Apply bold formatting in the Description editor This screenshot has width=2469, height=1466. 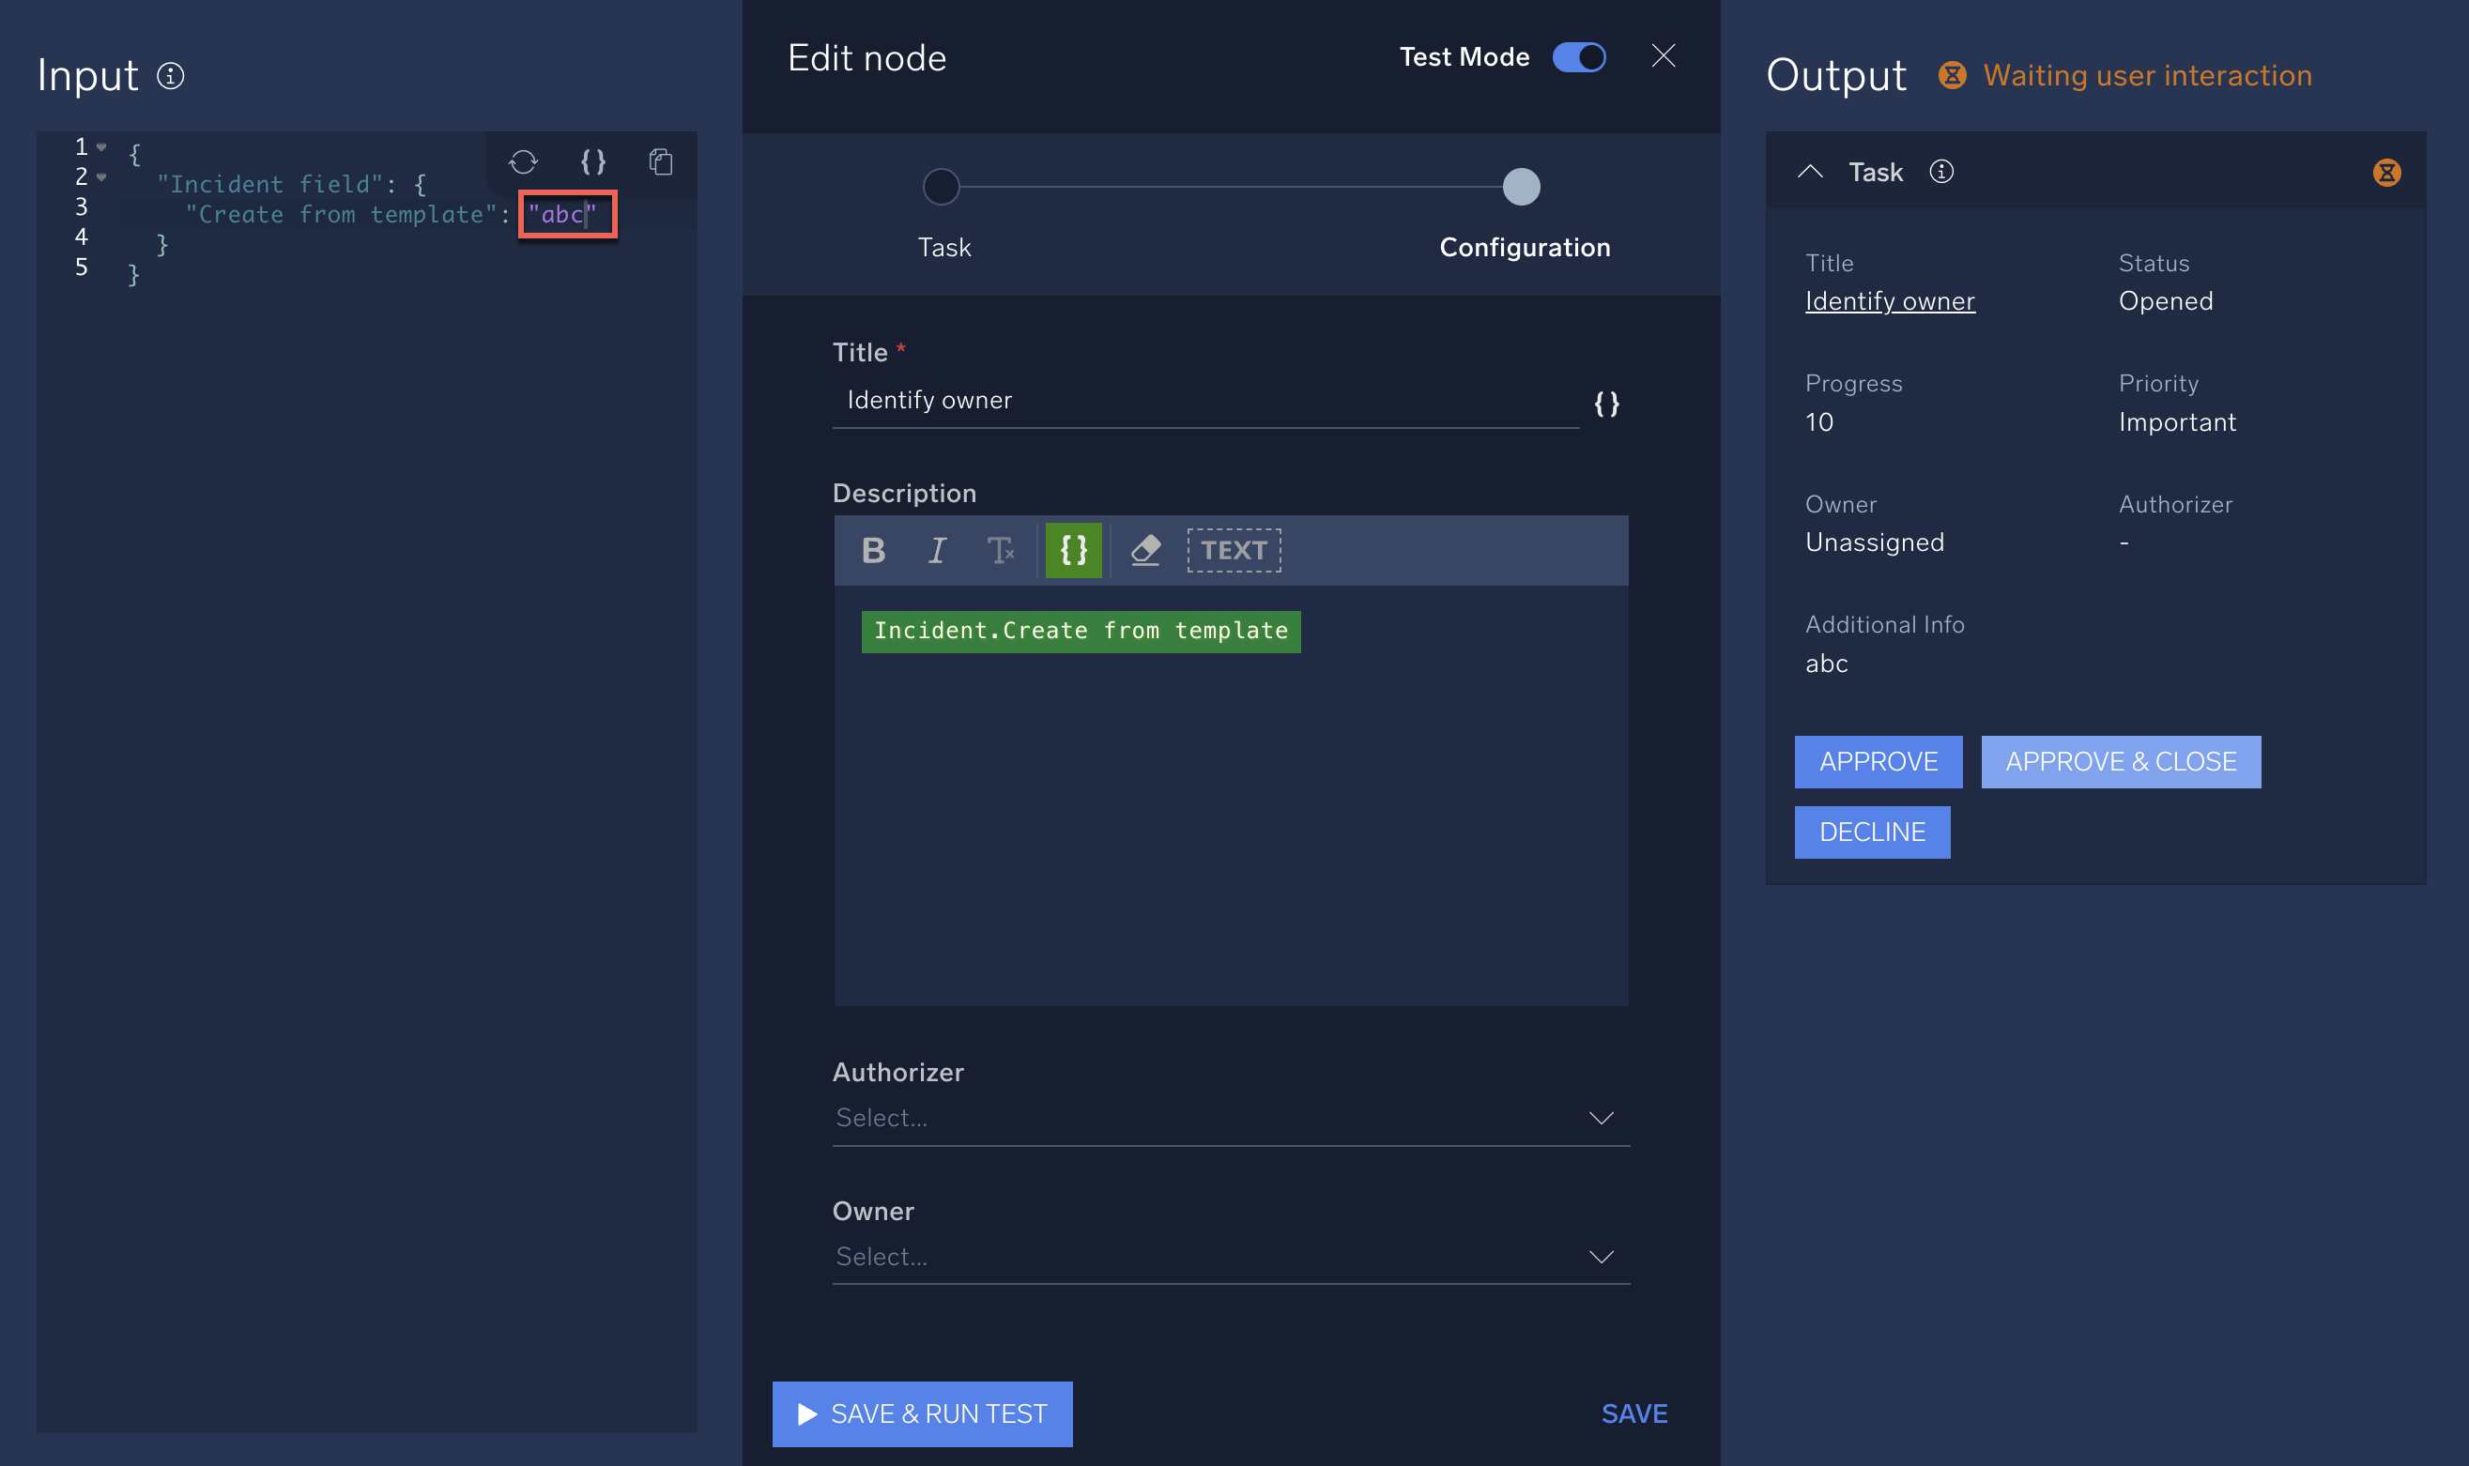point(873,550)
